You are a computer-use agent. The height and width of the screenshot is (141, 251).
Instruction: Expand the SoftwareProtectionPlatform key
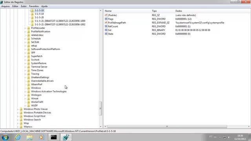coord(25,49)
